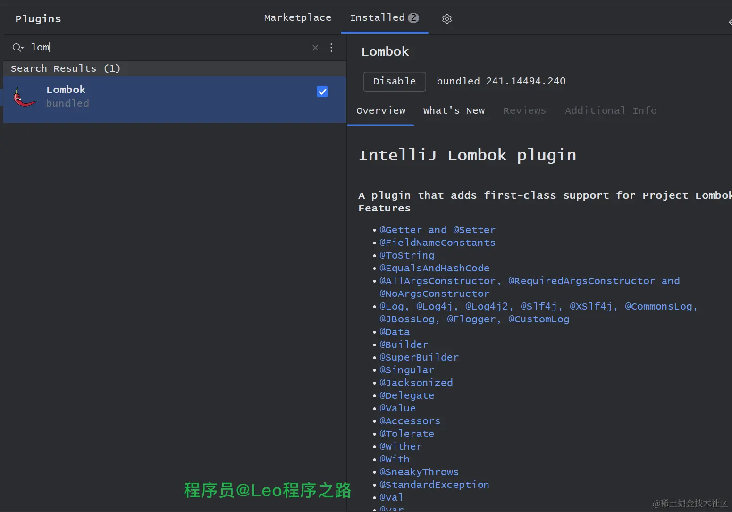Click the bundled 241.14494.240 version text
Image resolution: width=732 pixels, height=512 pixels.
[501, 81]
